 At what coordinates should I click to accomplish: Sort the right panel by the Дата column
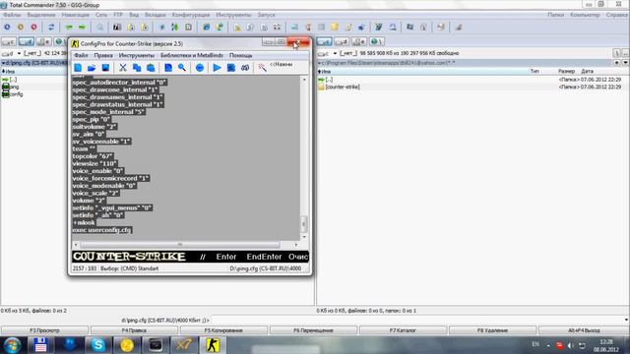click(587, 72)
